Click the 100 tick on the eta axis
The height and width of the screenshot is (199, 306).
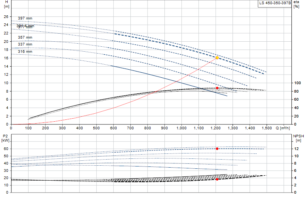tap(298, 83)
